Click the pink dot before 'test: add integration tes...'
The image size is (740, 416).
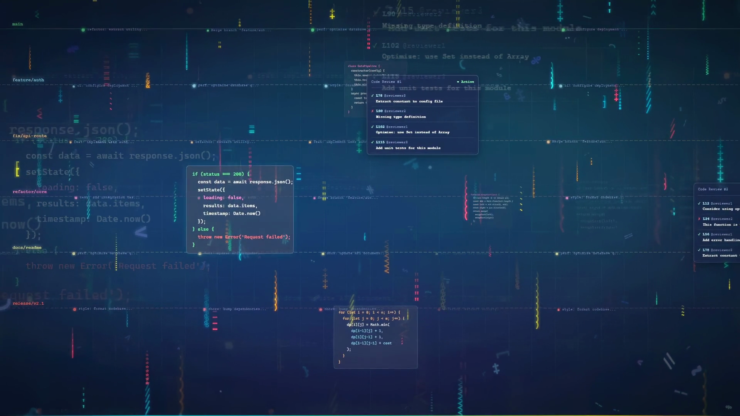(x=76, y=198)
